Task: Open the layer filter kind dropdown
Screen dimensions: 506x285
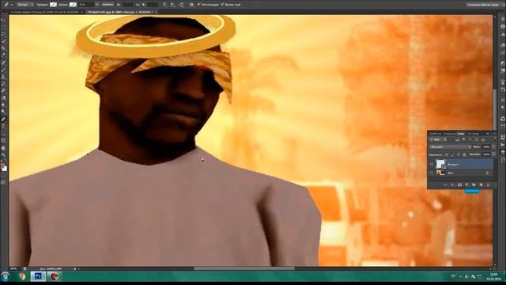Action: 438,139
